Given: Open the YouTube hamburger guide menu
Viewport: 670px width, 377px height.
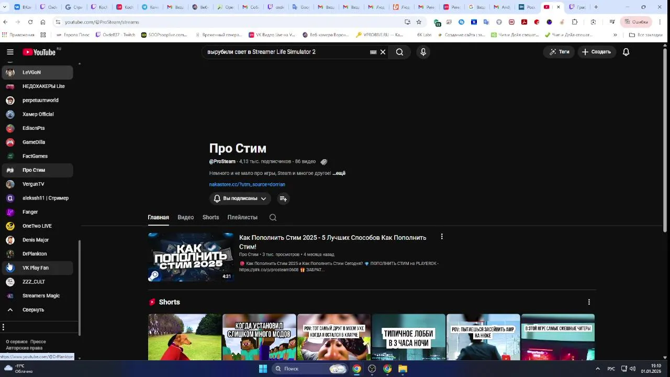Looking at the screenshot, I should point(10,52).
